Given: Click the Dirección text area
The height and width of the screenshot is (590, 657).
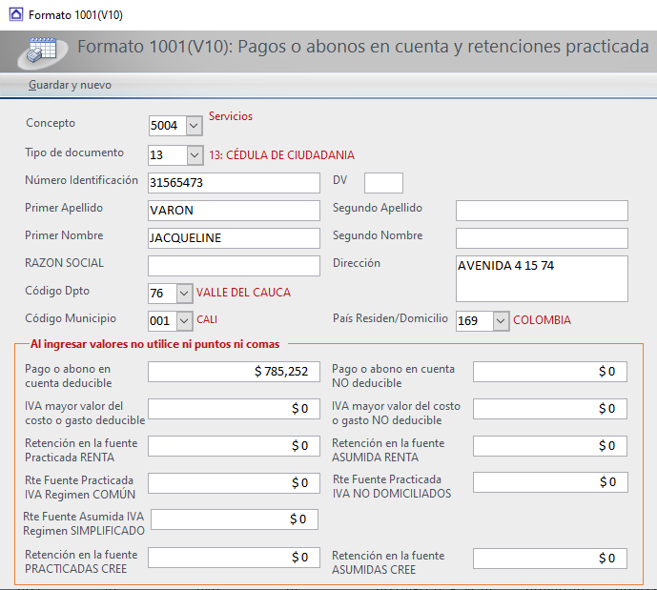Looking at the screenshot, I should point(542,279).
